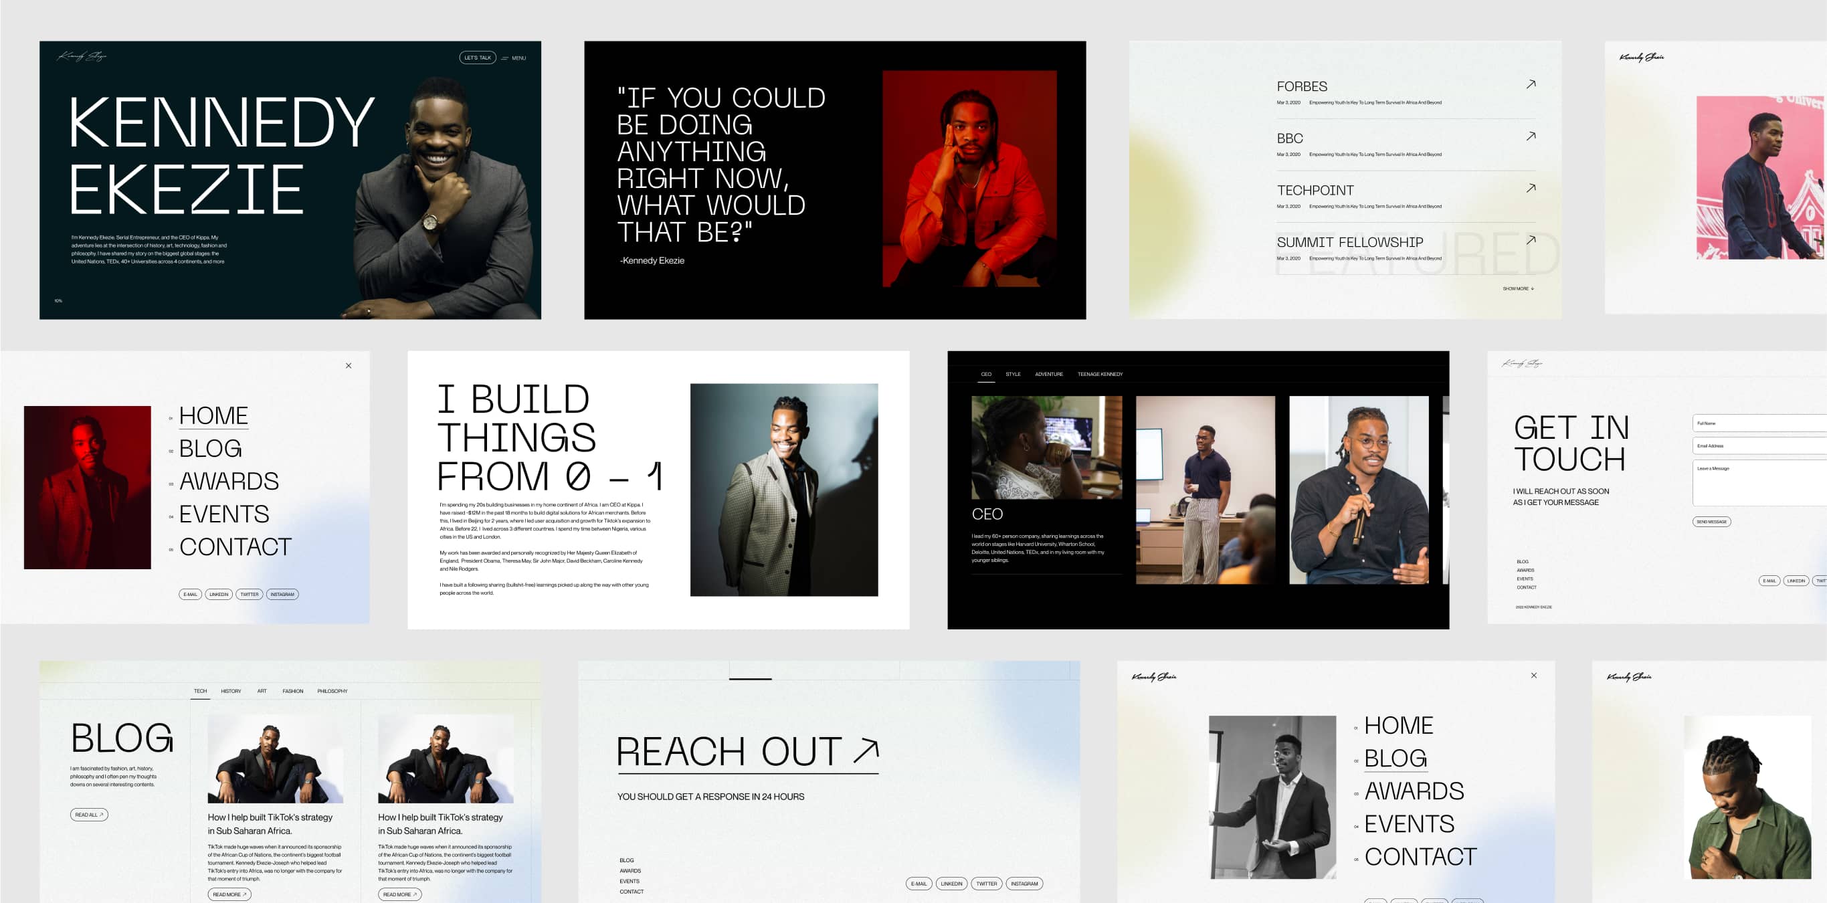Open the TECHPOINT arrow link icon
Screen dimensions: 1827x903
click(x=1531, y=188)
